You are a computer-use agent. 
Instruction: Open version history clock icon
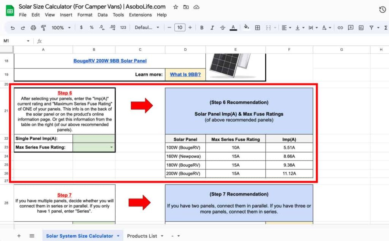382,10
